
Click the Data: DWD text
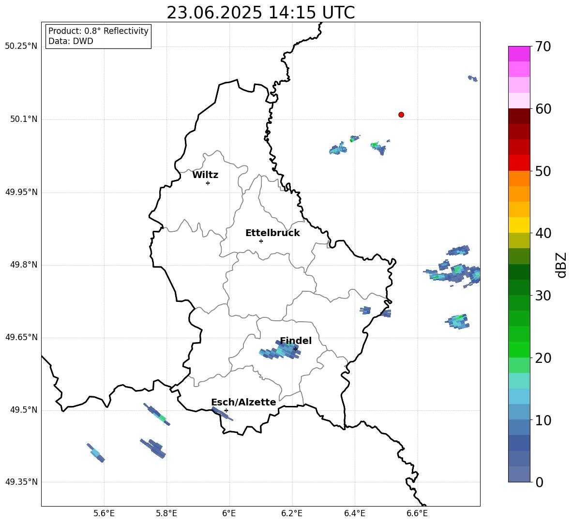pos(71,41)
